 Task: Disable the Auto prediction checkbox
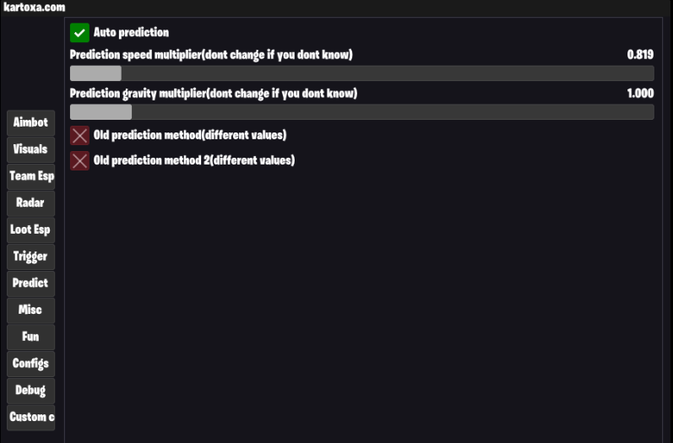(80, 33)
